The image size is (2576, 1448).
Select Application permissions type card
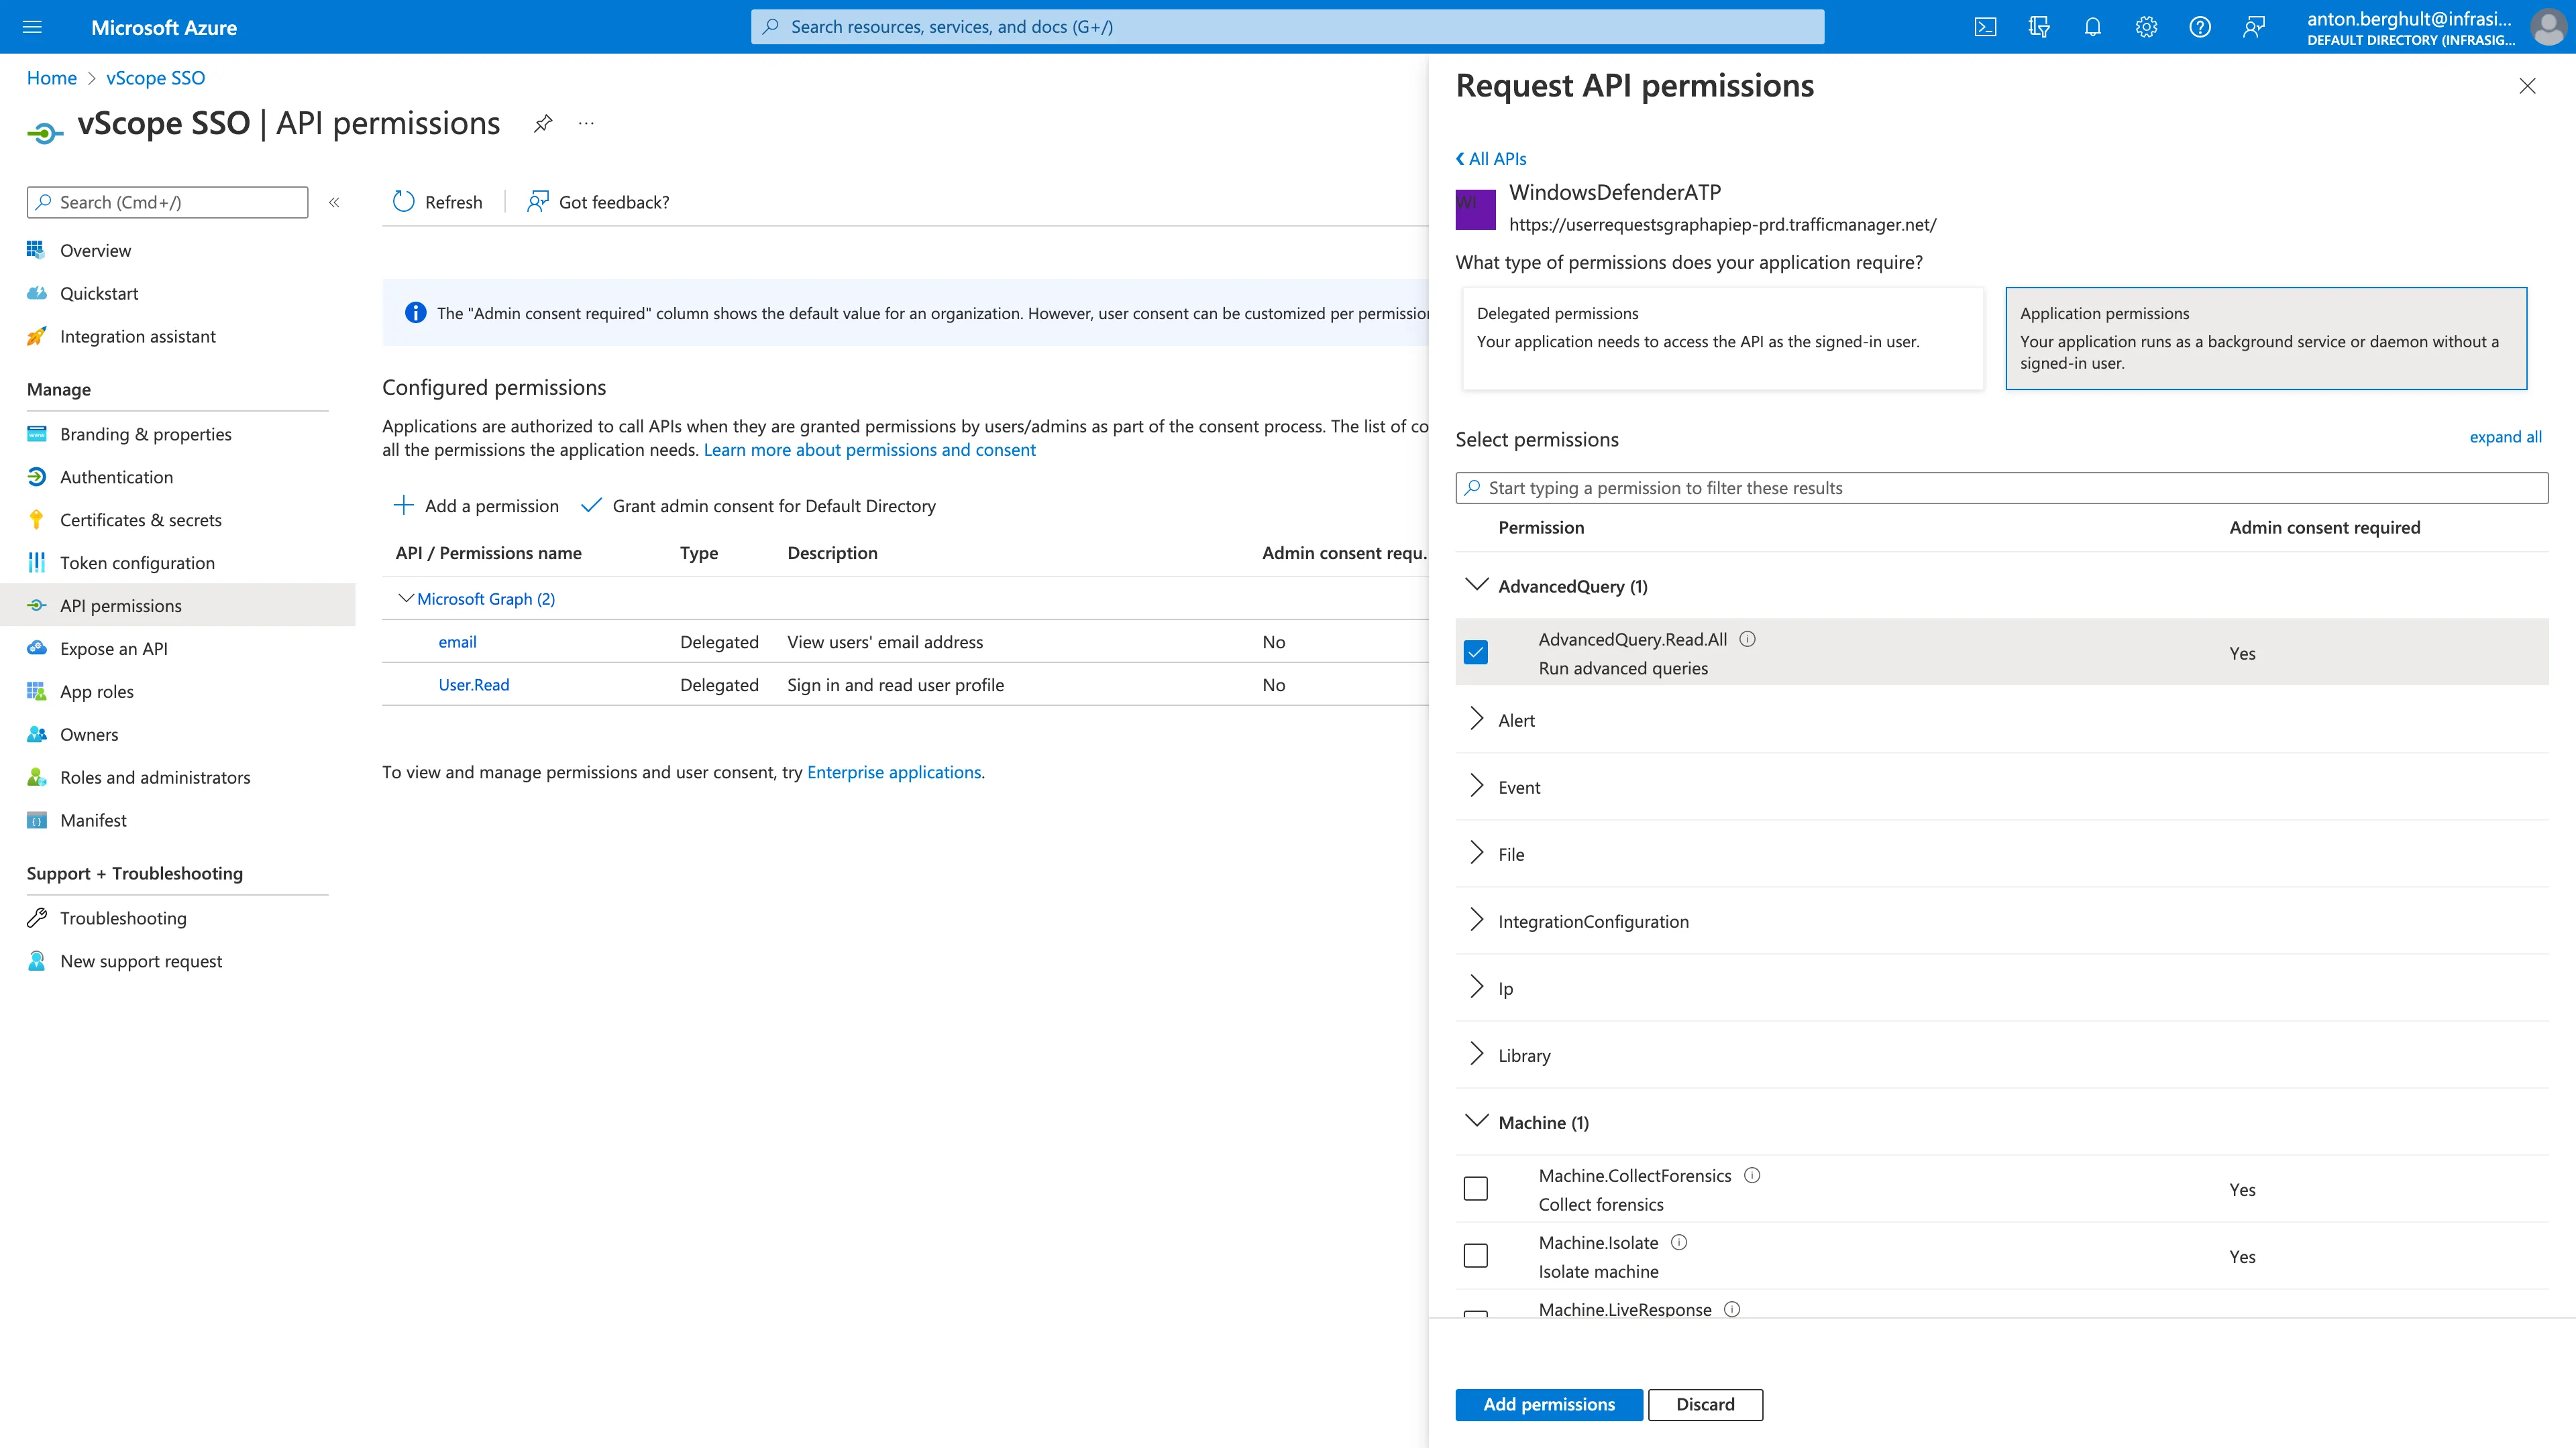pos(2266,338)
